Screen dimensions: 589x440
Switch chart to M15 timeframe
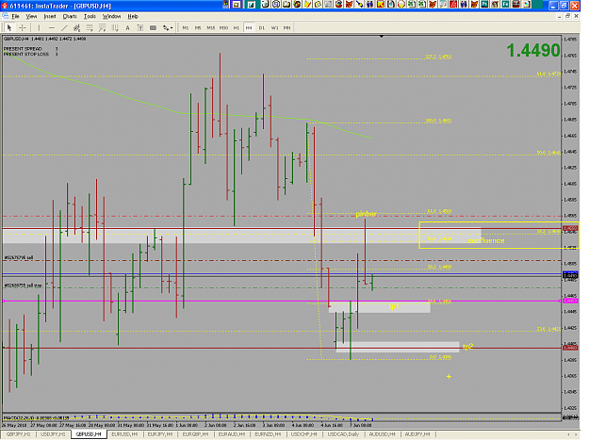pos(211,27)
